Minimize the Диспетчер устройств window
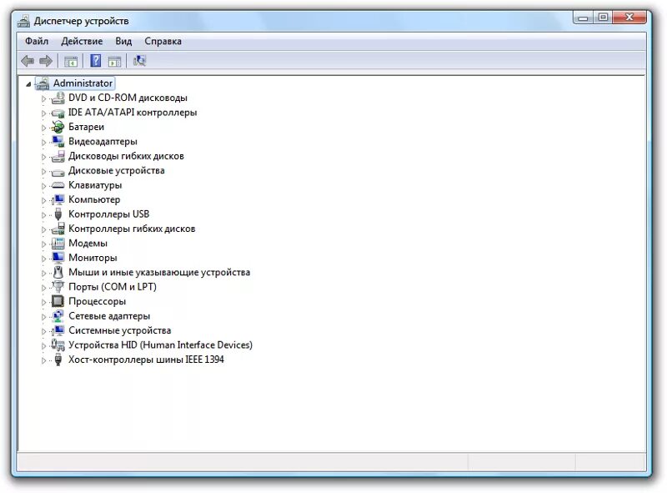The height and width of the screenshot is (493, 667). pyautogui.click(x=583, y=18)
